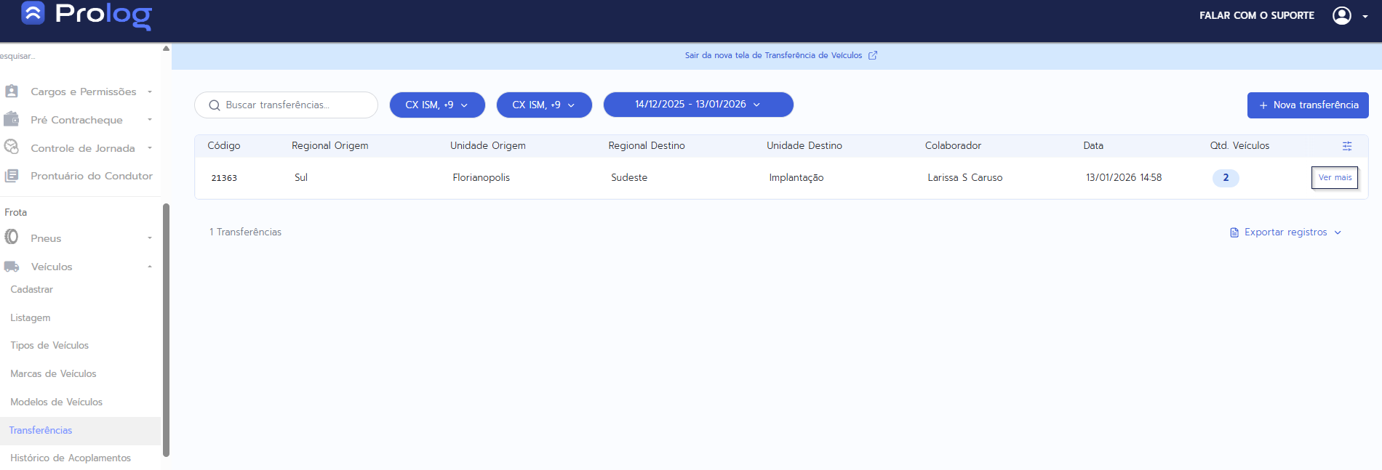The height and width of the screenshot is (470, 1382).
Task: Click the Pré Contracheque wallet icon
Action: (x=12, y=119)
